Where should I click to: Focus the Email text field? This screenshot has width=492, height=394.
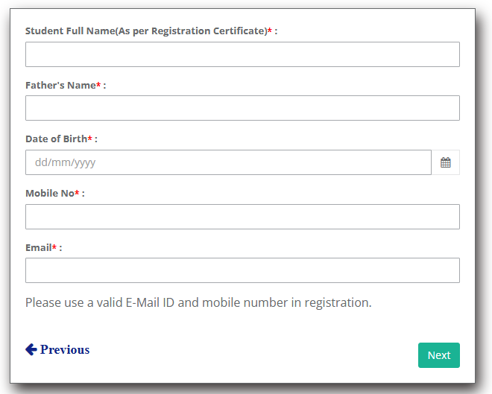(x=242, y=270)
